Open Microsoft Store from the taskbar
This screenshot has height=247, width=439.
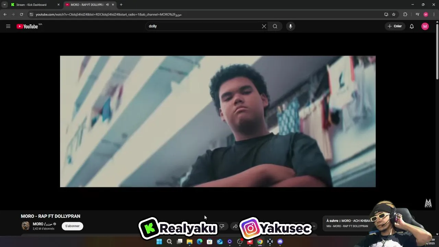pos(210,242)
